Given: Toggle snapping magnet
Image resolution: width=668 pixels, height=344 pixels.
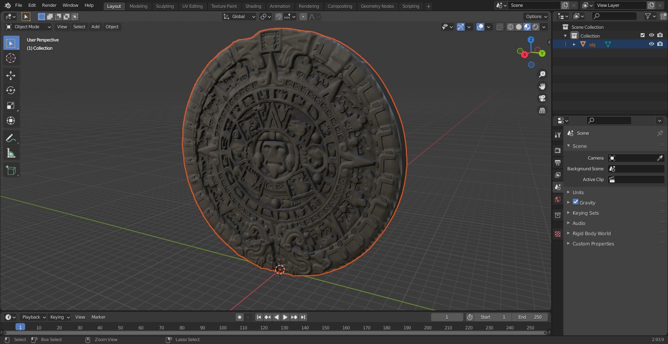Looking at the screenshot, I should tap(279, 17).
